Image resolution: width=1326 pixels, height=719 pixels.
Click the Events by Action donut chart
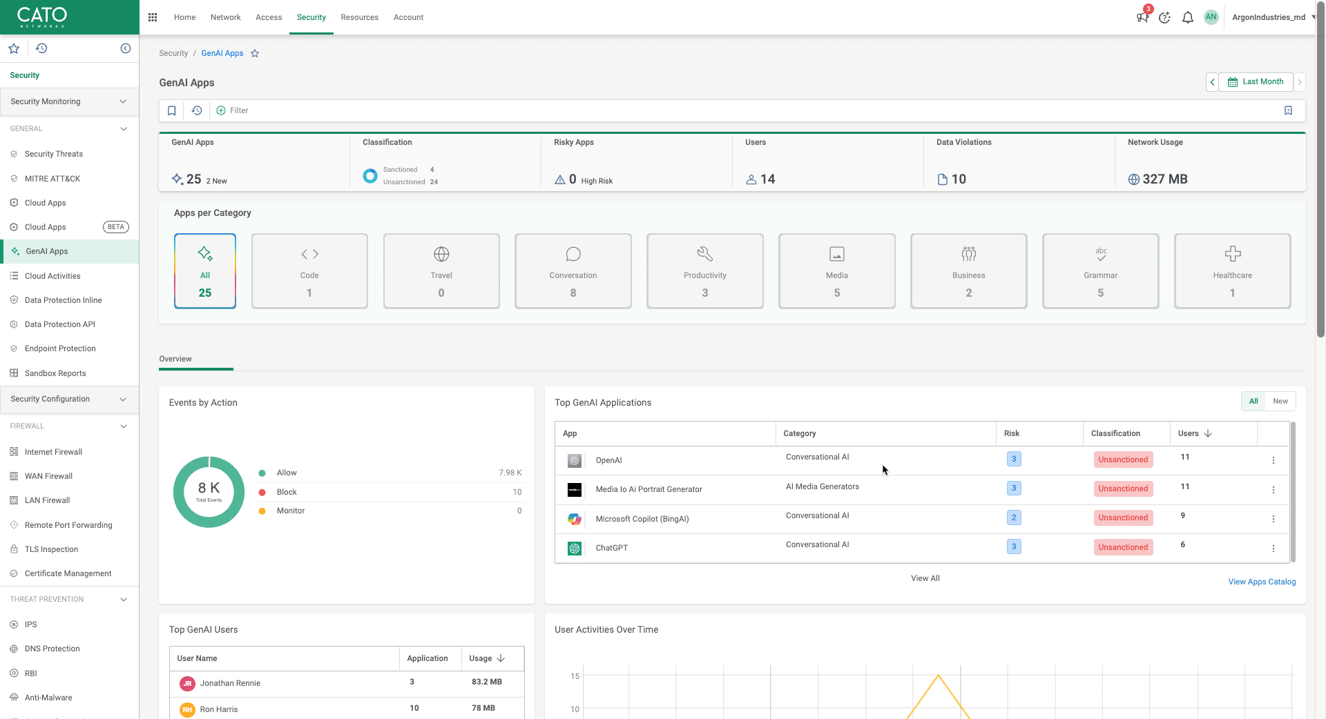coord(209,492)
